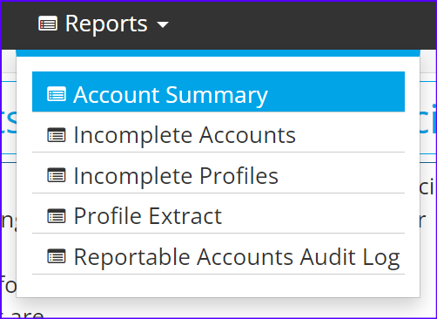The image size is (437, 319).
Task: Click the Incomplete Profiles list icon
Action: tap(57, 175)
